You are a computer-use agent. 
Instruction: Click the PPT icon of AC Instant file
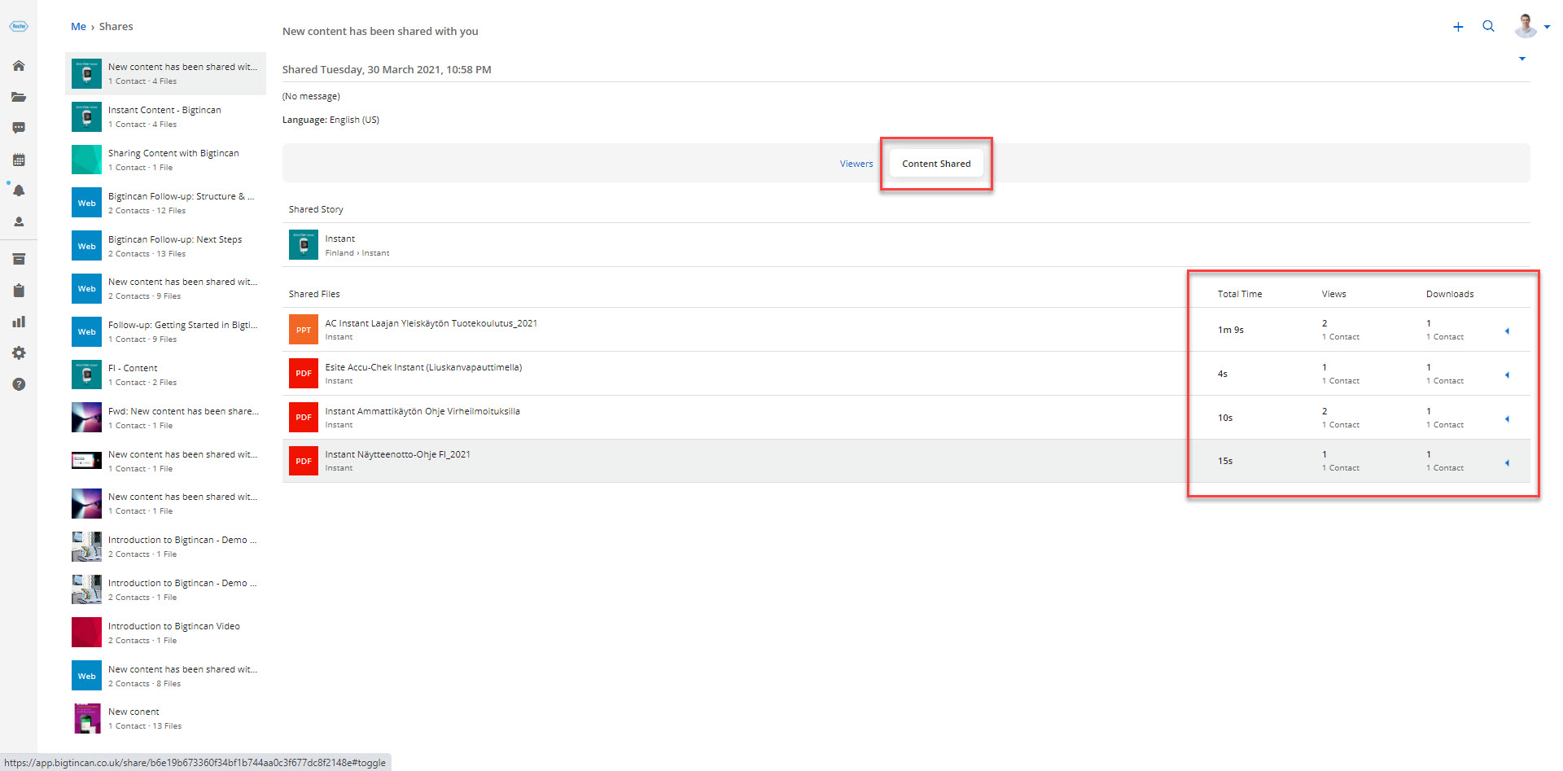[x=304, y=330]
